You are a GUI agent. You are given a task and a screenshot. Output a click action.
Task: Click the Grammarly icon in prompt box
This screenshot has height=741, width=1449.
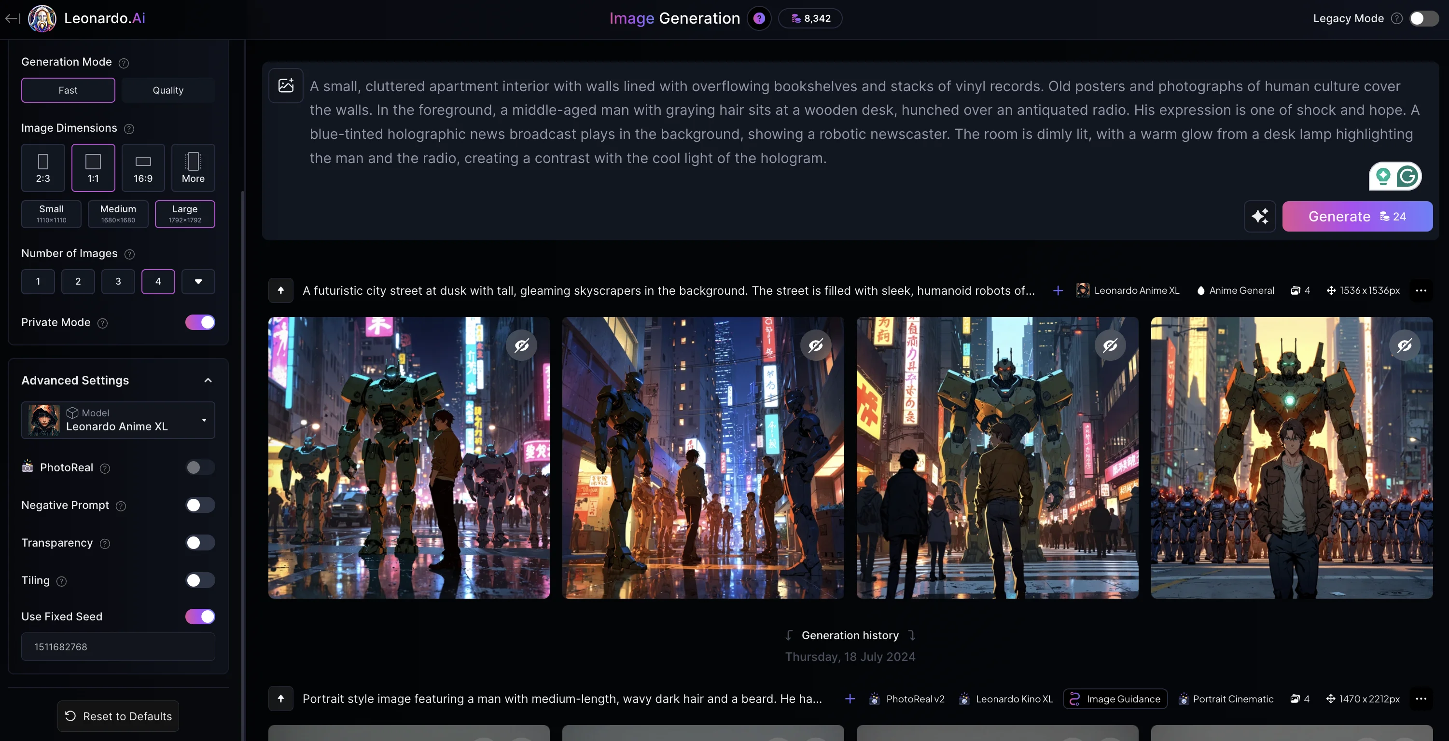(x=1407, y=177)
